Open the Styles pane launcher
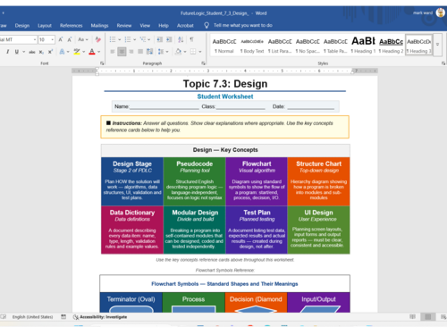The image size is (447, 335). (443, 63)
